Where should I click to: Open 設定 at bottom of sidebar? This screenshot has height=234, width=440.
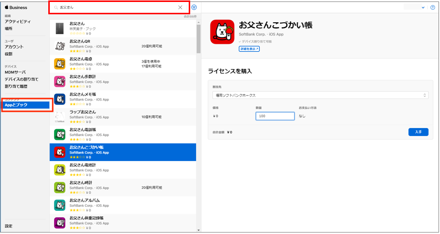[x=9, y=226]
